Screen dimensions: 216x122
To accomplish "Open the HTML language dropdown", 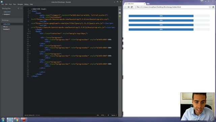I will (x=103, y=115).
